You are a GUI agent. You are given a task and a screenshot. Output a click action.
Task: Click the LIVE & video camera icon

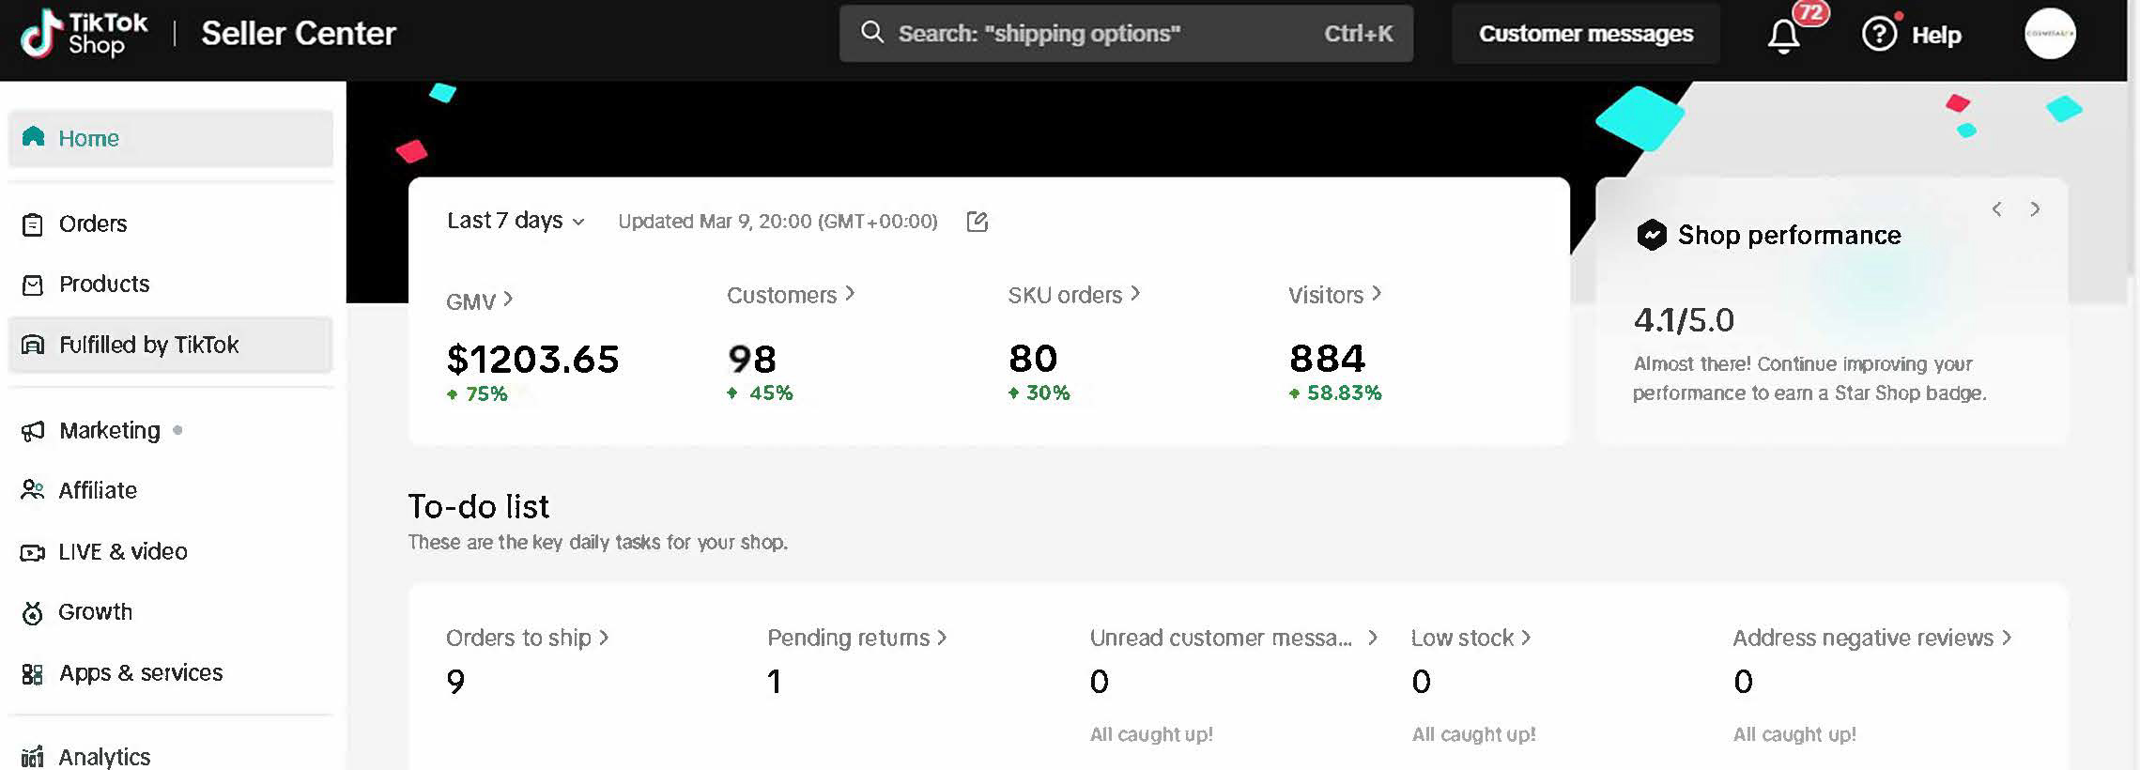point(33,552)
